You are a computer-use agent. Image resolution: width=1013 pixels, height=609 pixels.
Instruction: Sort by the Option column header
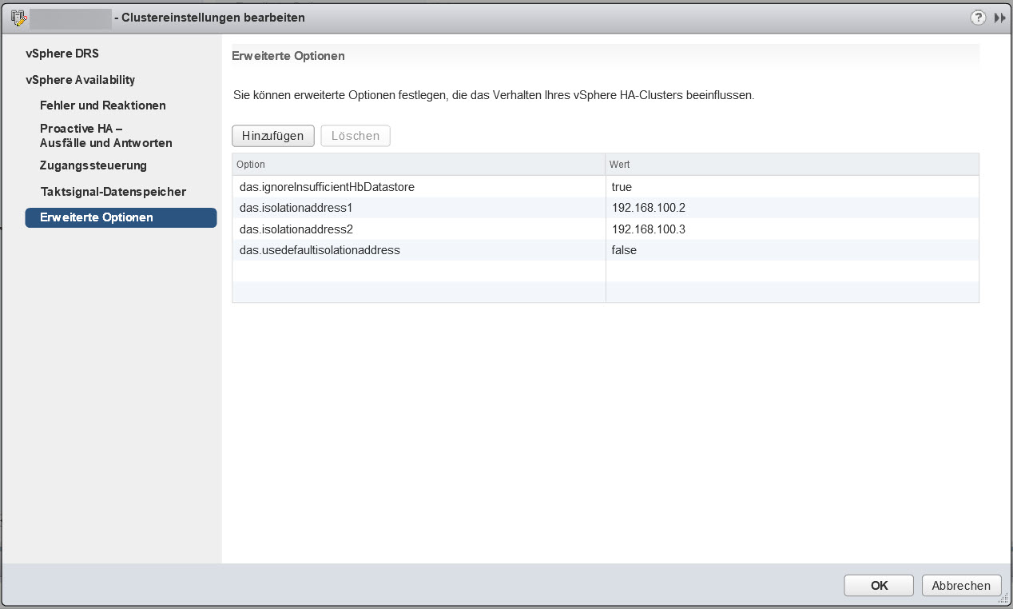point(419,164)
